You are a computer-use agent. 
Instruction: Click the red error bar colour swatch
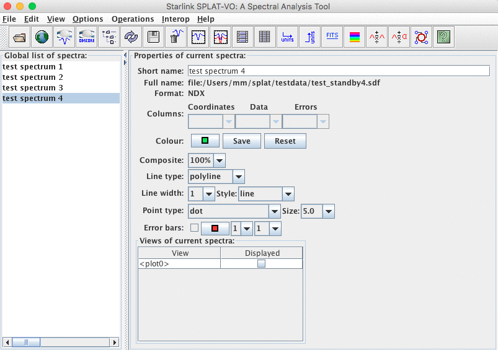click(x=215, y=228)
